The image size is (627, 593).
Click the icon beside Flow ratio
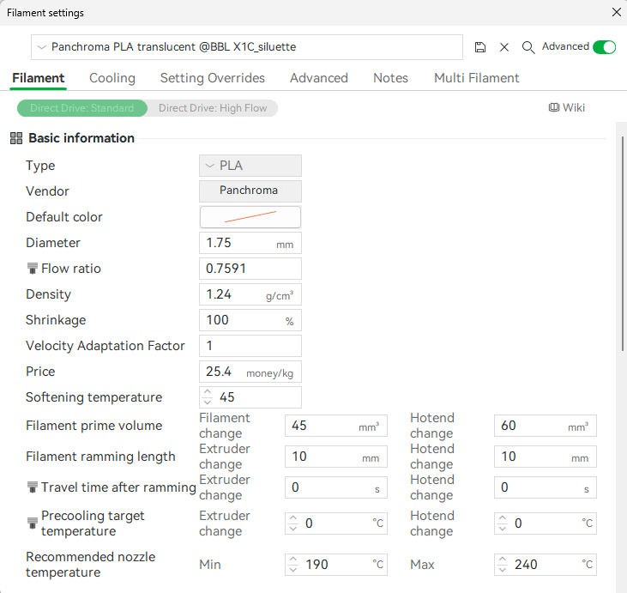point(33,269)
